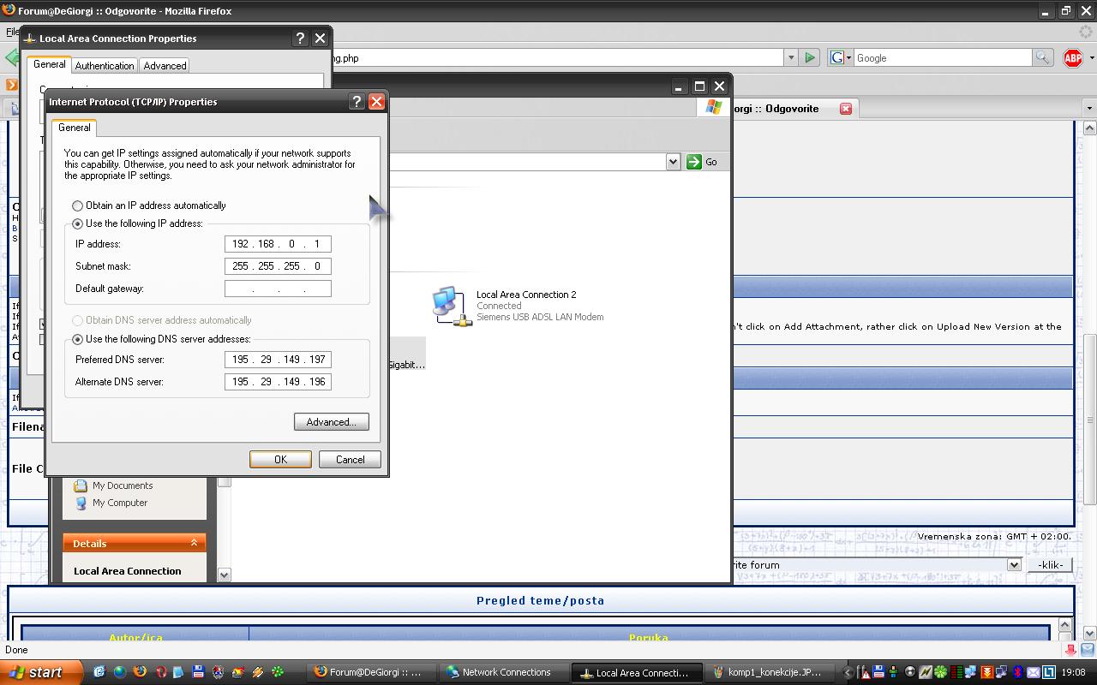This screenshot has height=685, width=1097.
Task: Select Use the following IP address option
Action: click(78, 223)
